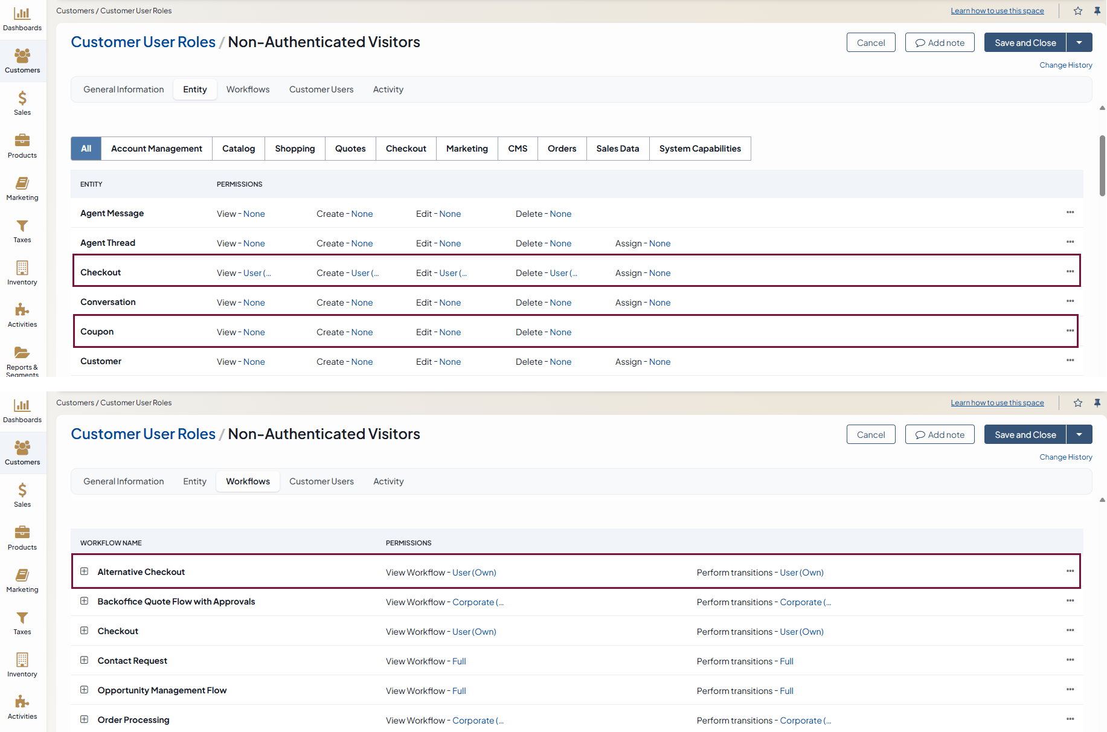Filter entities by the Sales Data tab

click(x=617, y=149)
